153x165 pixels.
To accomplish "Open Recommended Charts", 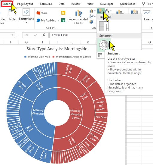I will 78,17.
